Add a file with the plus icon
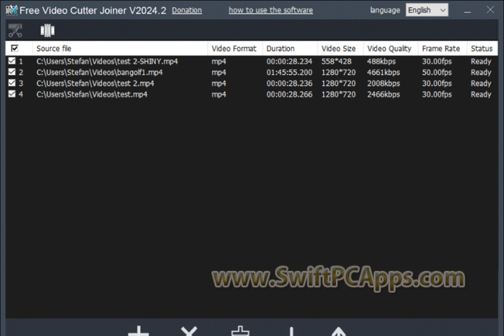504x336 pixels. [138, 331]
